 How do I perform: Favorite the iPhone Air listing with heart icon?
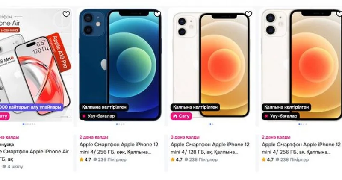[66, 14]
